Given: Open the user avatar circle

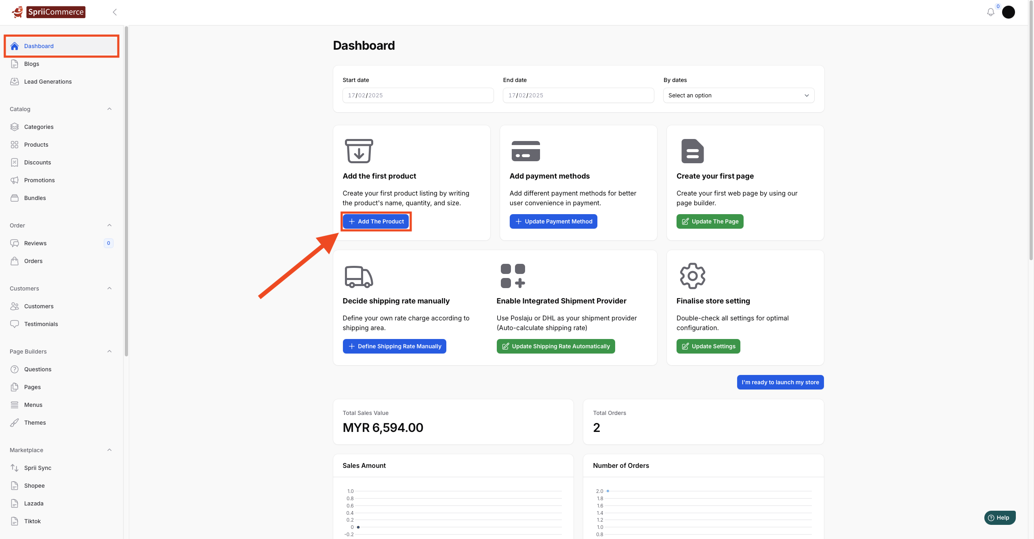Looking at the screenshot, I should click(1008, 12).
